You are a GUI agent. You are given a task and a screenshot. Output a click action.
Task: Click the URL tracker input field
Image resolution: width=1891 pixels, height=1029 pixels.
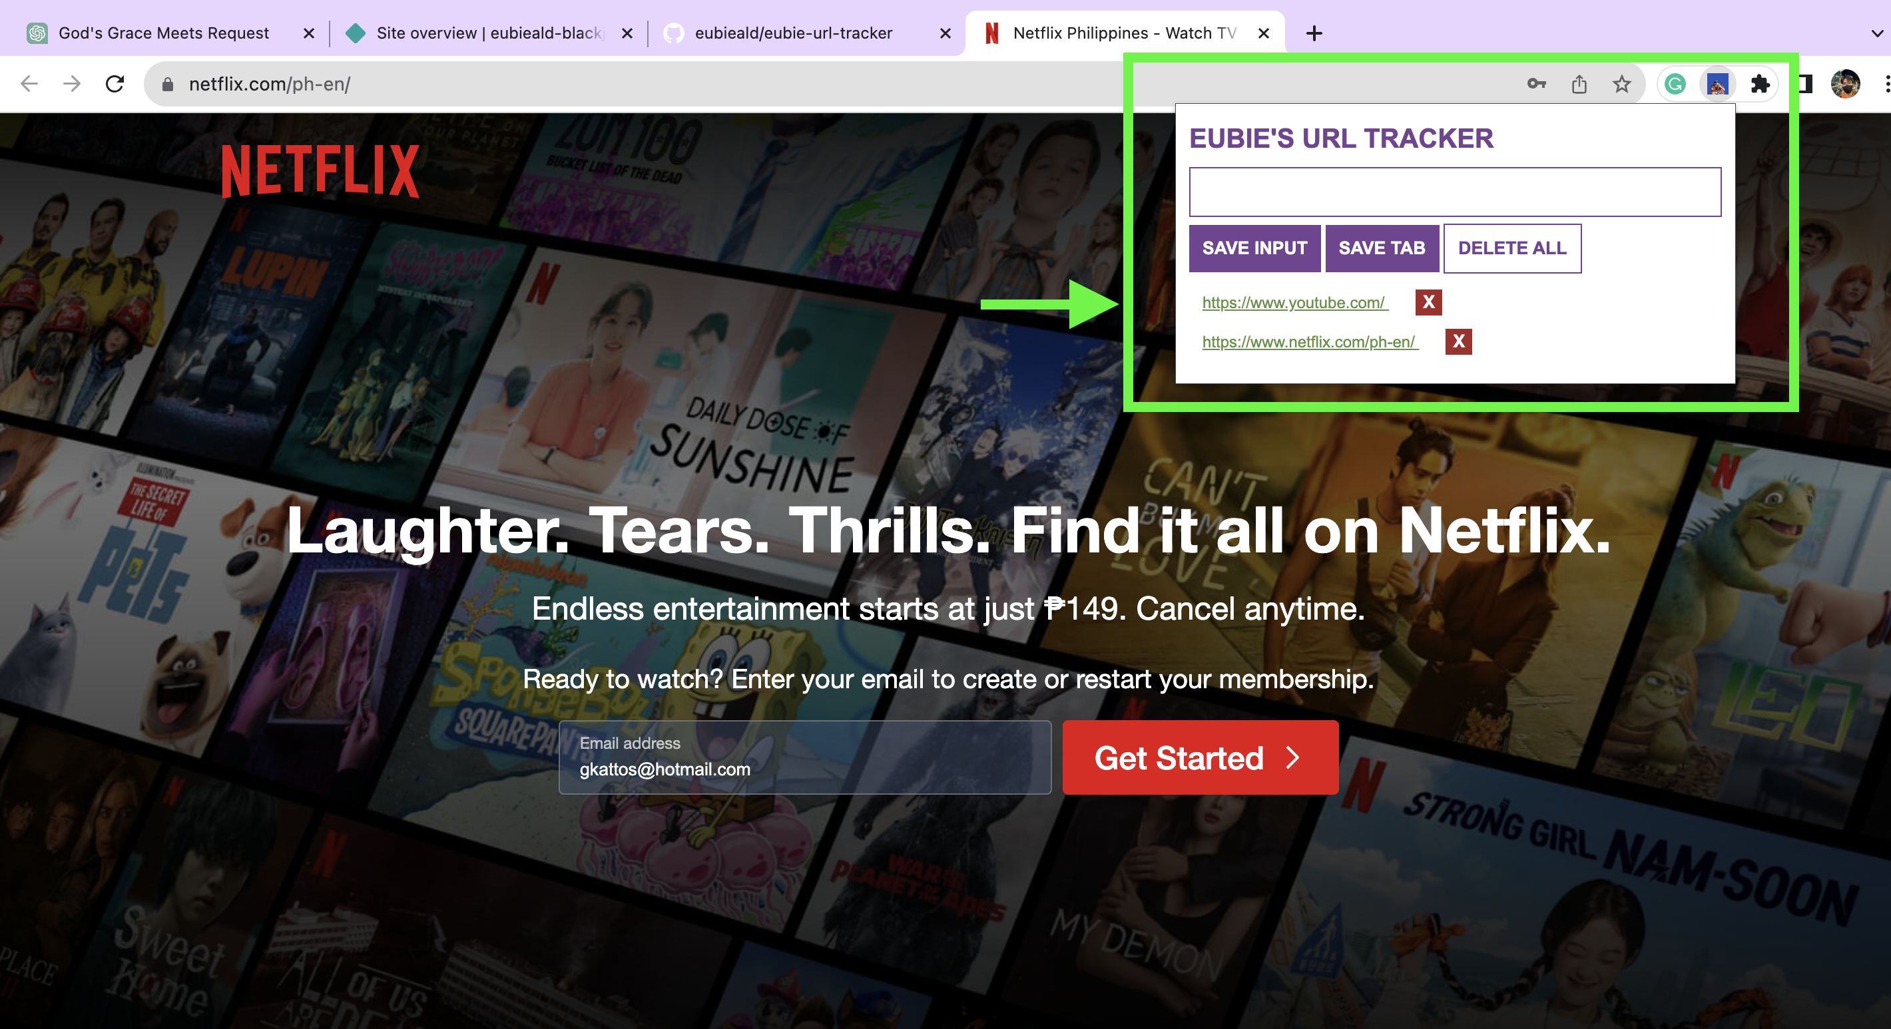click(x=1454, y=192)
